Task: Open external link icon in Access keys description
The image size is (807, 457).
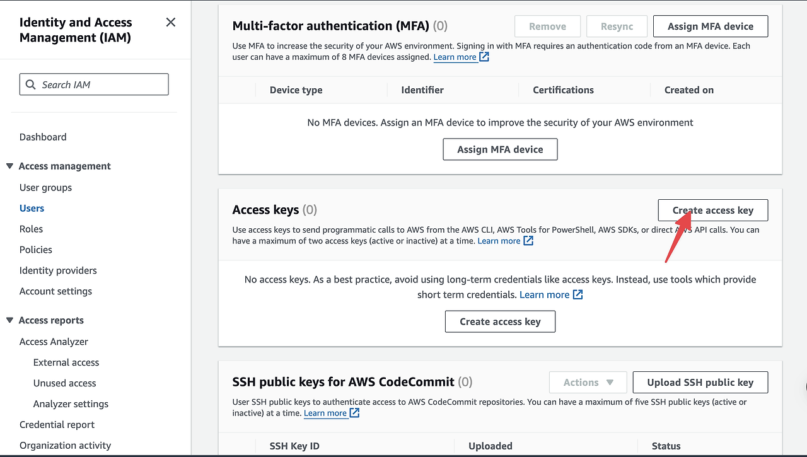Action: (x=528, y=241)
